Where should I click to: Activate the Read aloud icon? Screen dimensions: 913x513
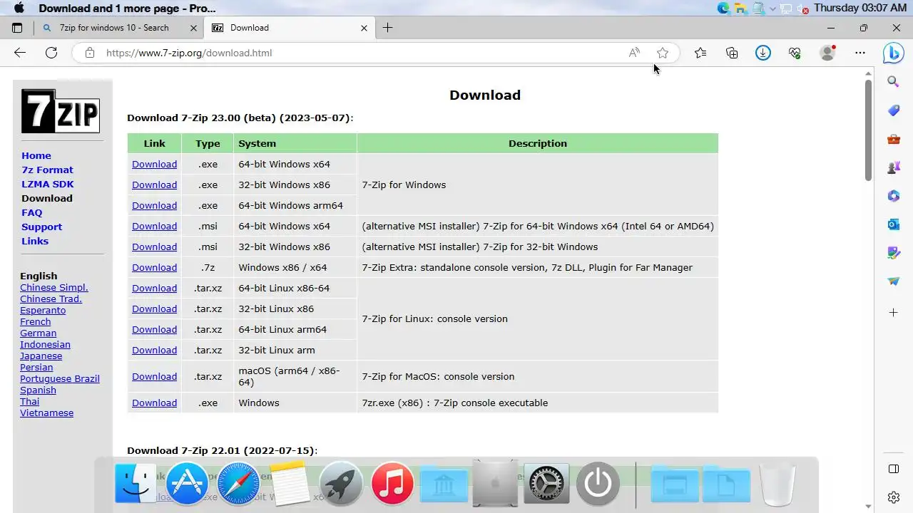coord(634,53)
